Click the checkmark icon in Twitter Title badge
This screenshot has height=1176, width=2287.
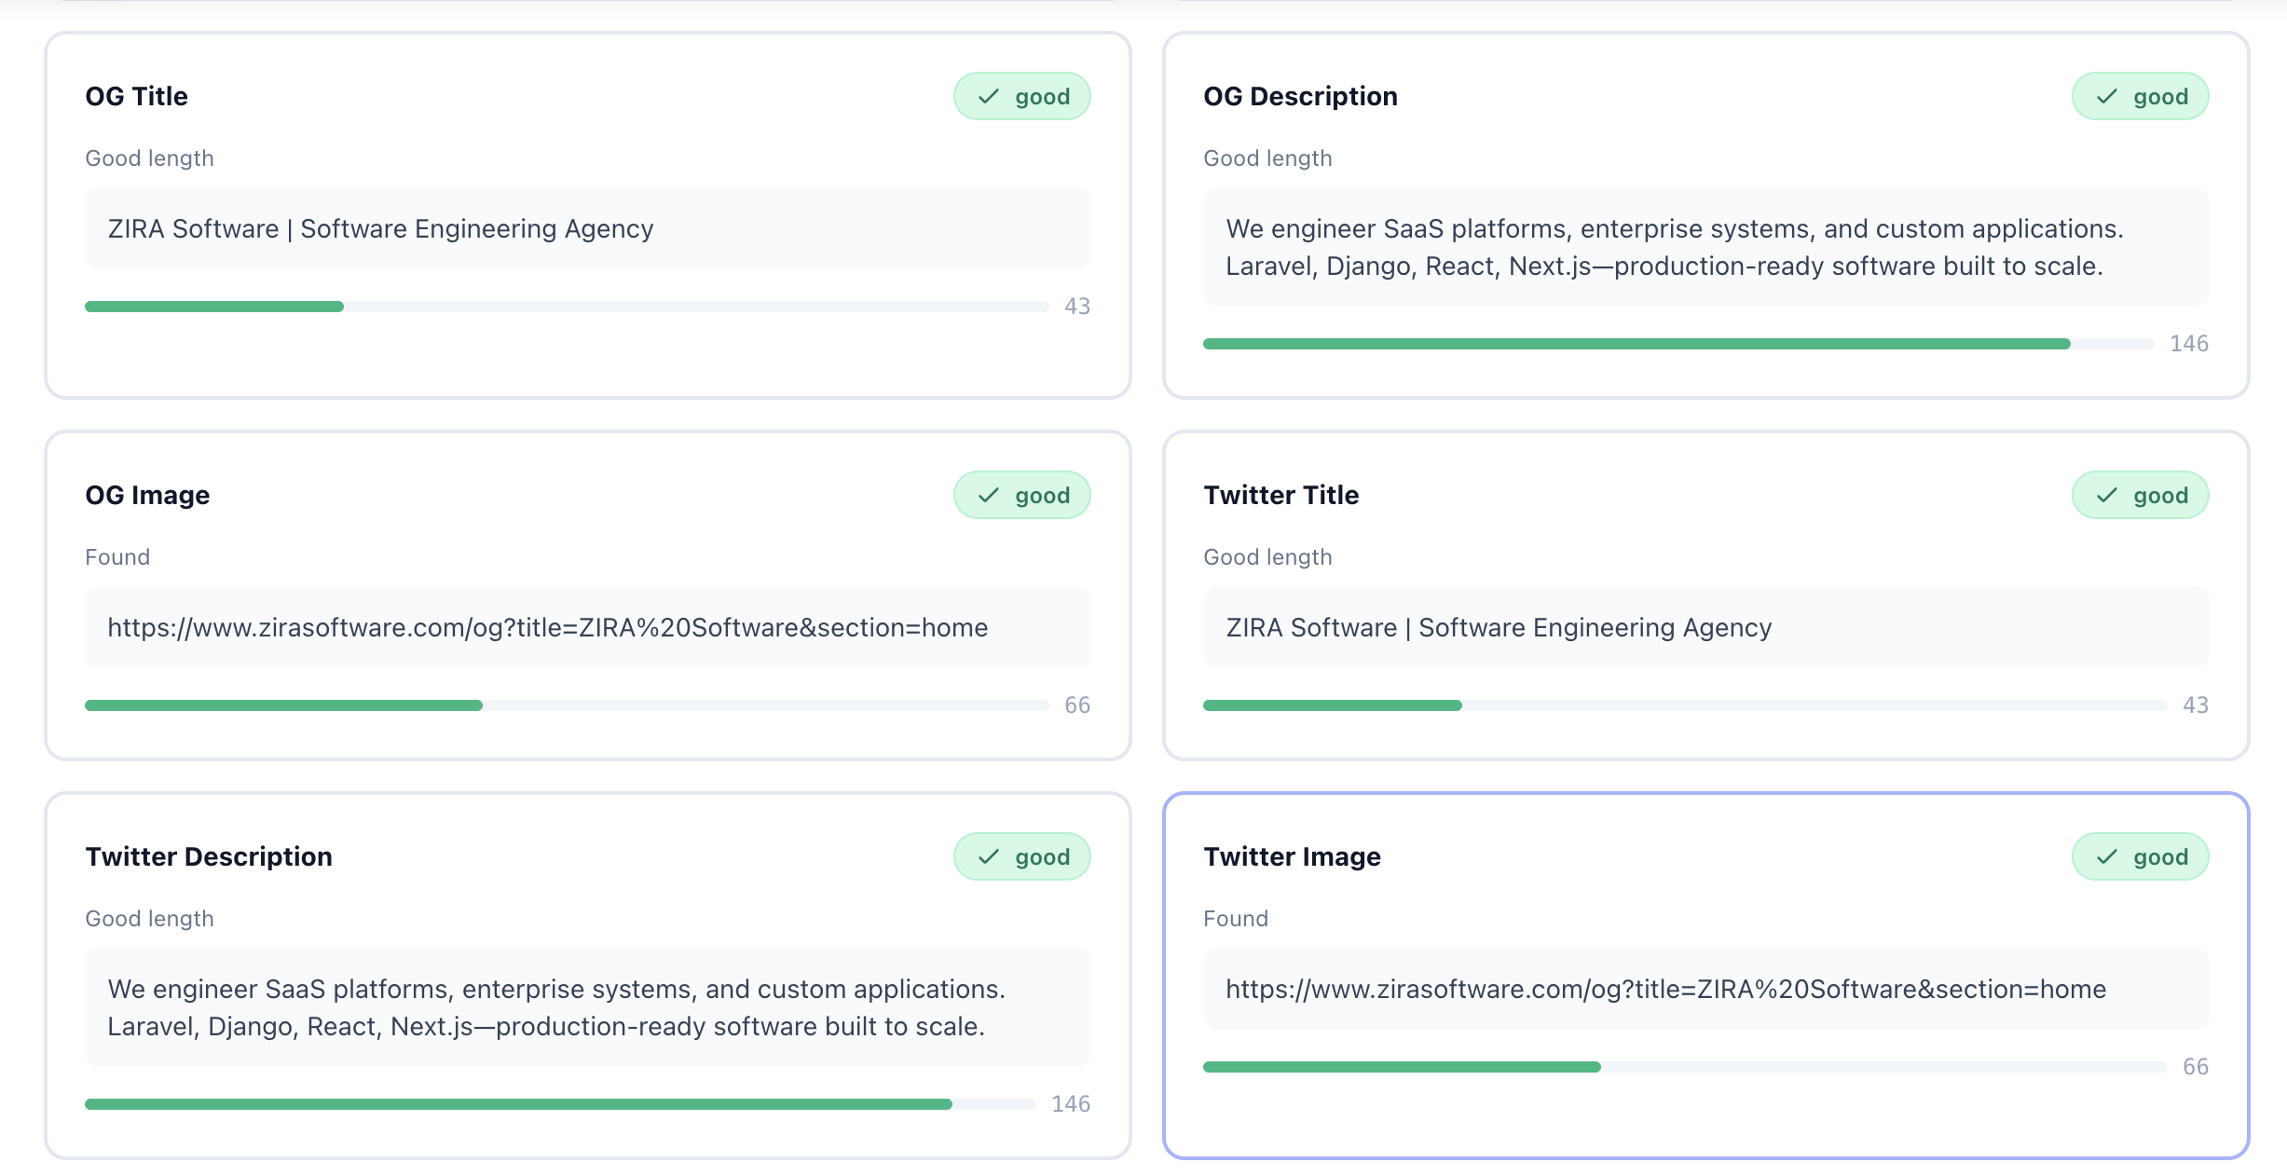point(2108,495)
